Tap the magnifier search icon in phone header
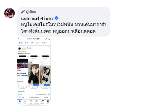 click(49, 39)
